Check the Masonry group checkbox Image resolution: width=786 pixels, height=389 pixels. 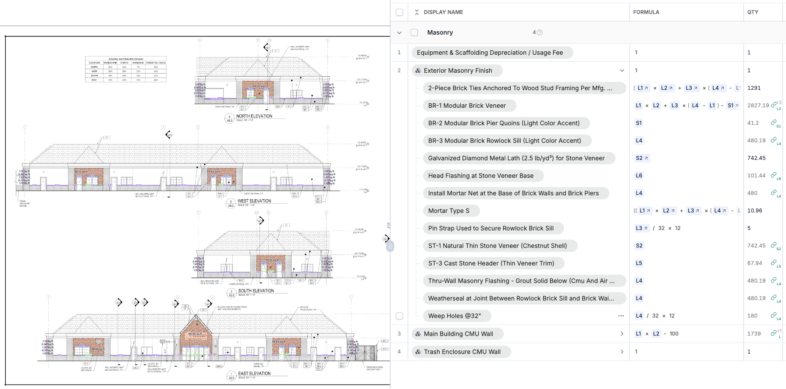[x=414, y=32]
